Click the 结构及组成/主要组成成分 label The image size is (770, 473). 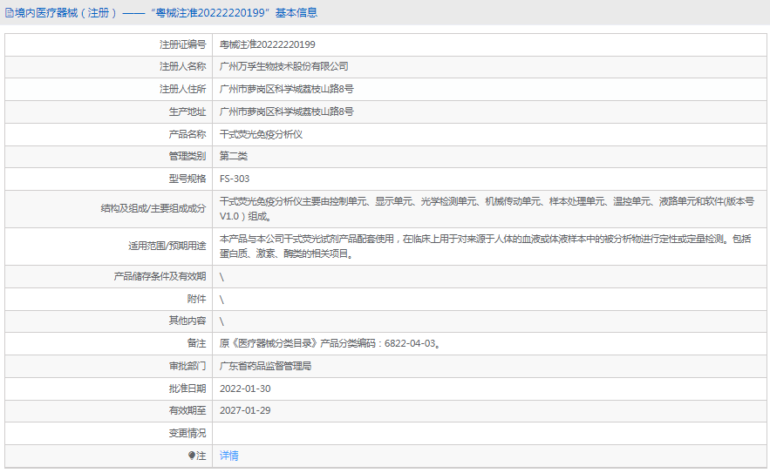pyautogui.click(x=153, y=209)
